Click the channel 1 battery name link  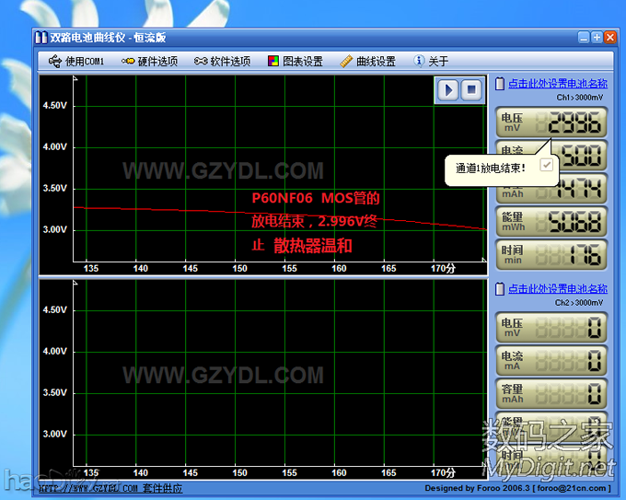click(x=557, y=84)
